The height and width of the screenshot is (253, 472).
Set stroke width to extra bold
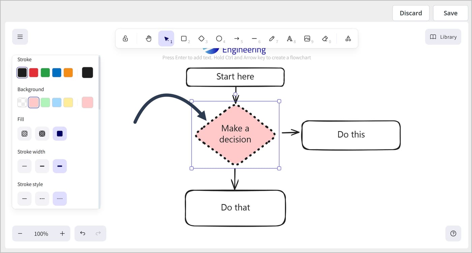60,166
